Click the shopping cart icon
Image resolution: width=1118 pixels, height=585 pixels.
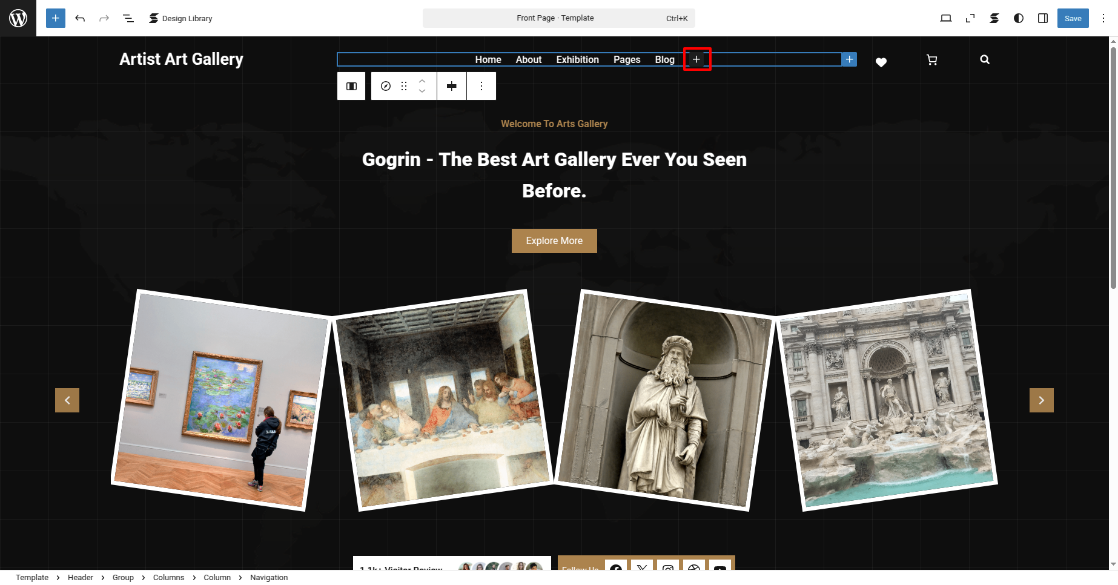pyautogui.click(x=932, y=60)
